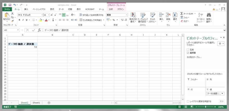Toggle Italic formatting
This screenshot has width=229, height=111.
[x=23, y=20]
